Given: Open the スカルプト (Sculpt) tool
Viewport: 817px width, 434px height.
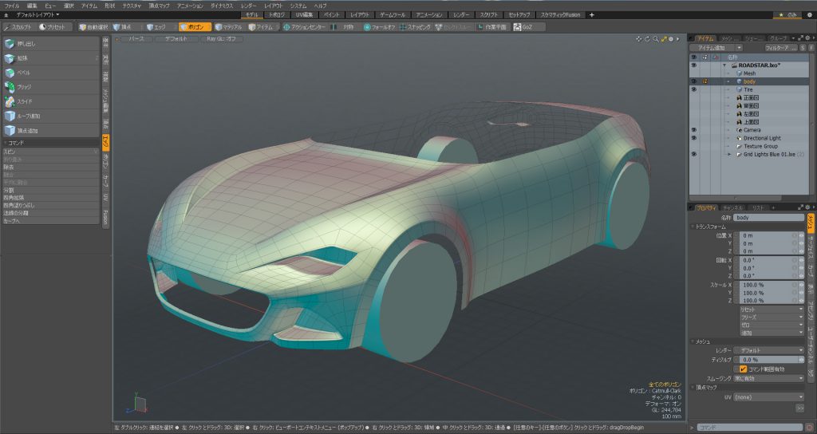Looking at the screenshot, I should 18,27.
